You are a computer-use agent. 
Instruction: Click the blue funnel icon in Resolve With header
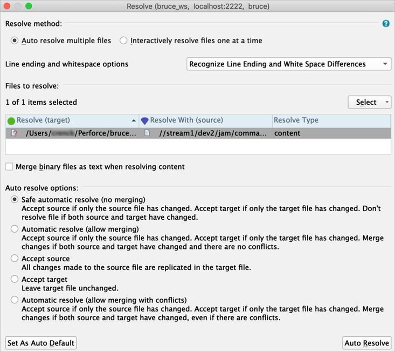click(144, 120)
